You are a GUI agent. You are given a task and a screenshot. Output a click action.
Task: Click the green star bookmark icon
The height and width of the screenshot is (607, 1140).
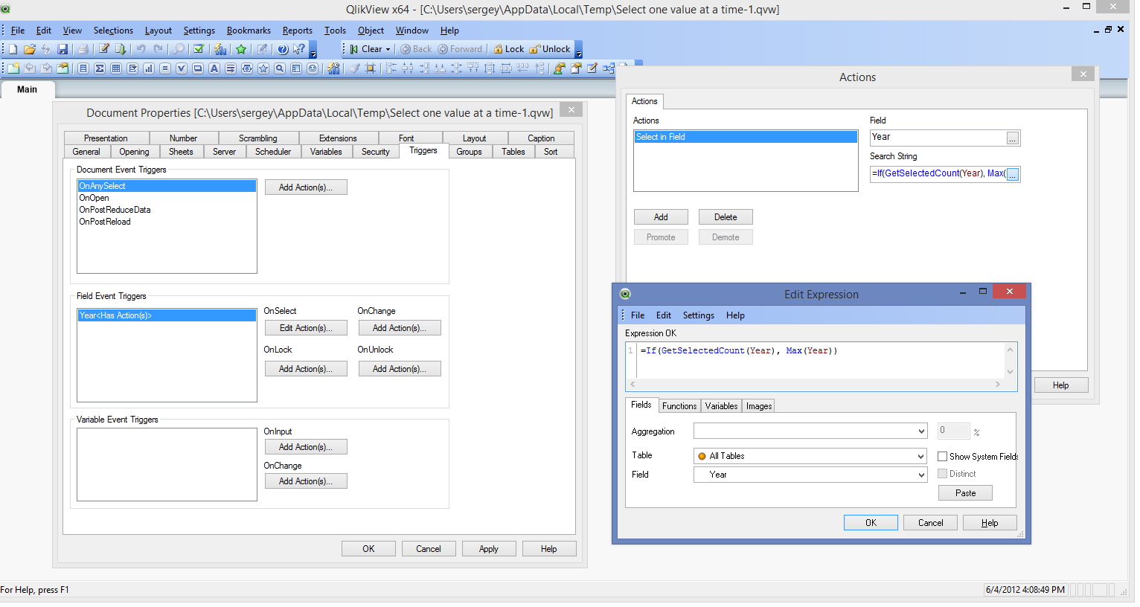[241, 49]
